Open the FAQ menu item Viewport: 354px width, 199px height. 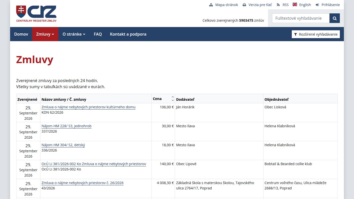tap(98, 34)
